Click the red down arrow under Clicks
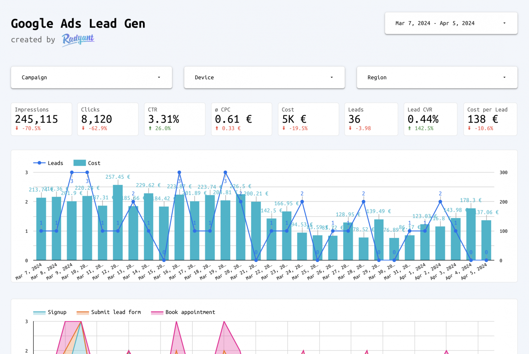Viewport: 529px width, 354px height. pos(83,128)
